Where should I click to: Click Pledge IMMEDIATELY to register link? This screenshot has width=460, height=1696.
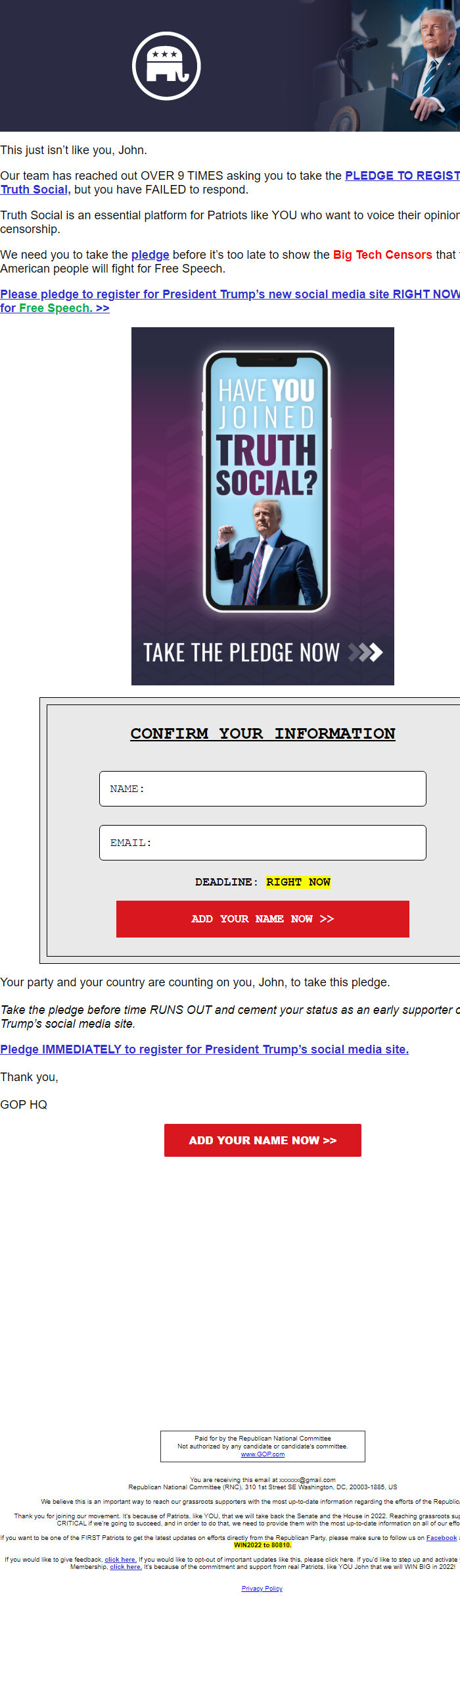coord(204,1049)
